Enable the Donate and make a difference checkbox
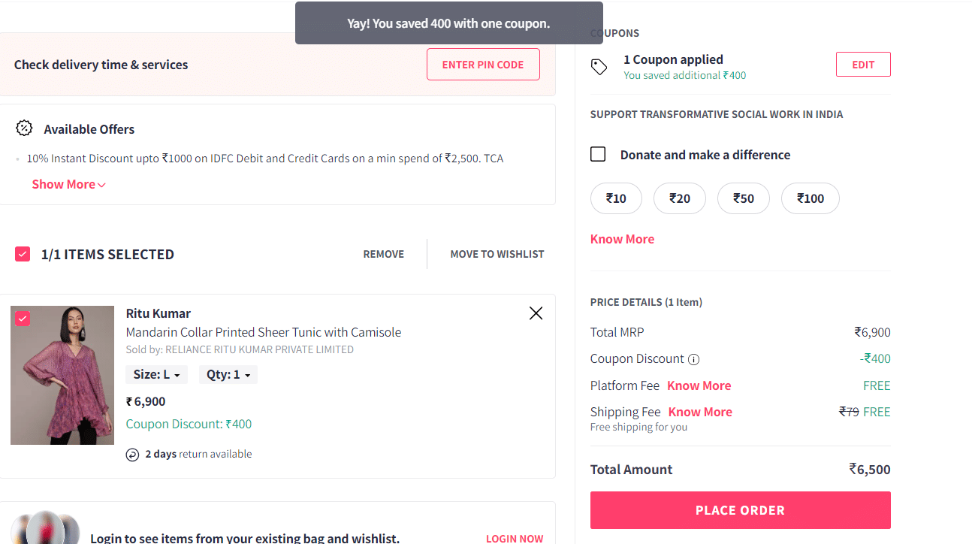 point(598,153)
